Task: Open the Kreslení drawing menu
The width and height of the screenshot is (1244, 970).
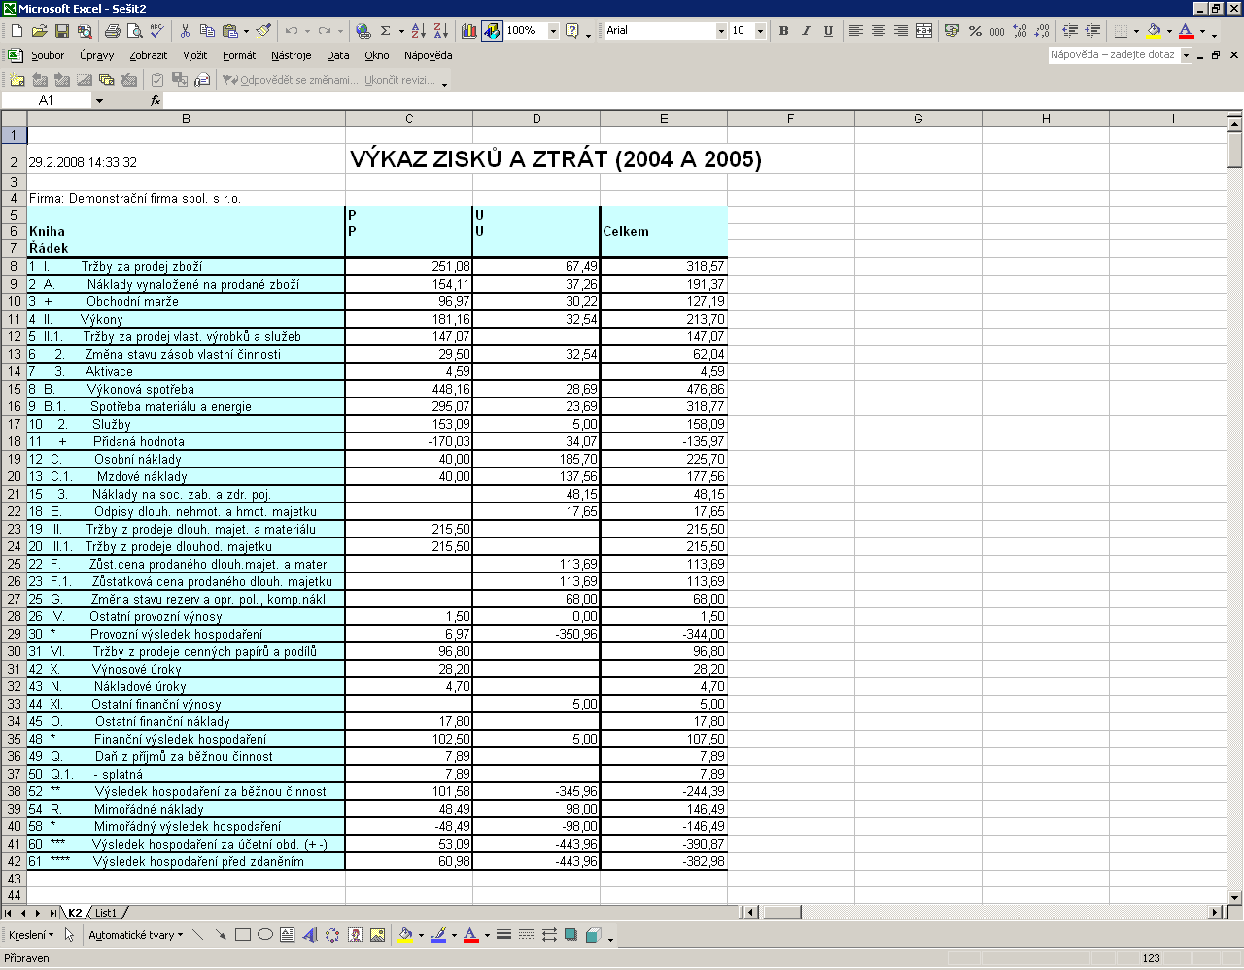Action: [x=30, y=935]
